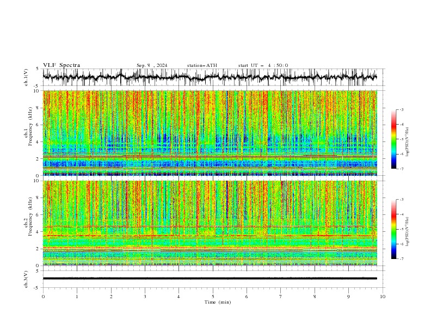Click the 'station=ATH' label

[202, 65]
